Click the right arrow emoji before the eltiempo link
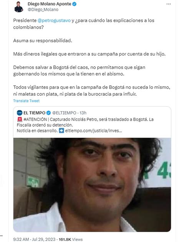Viewport: 182px width, 242px height. 61,131
